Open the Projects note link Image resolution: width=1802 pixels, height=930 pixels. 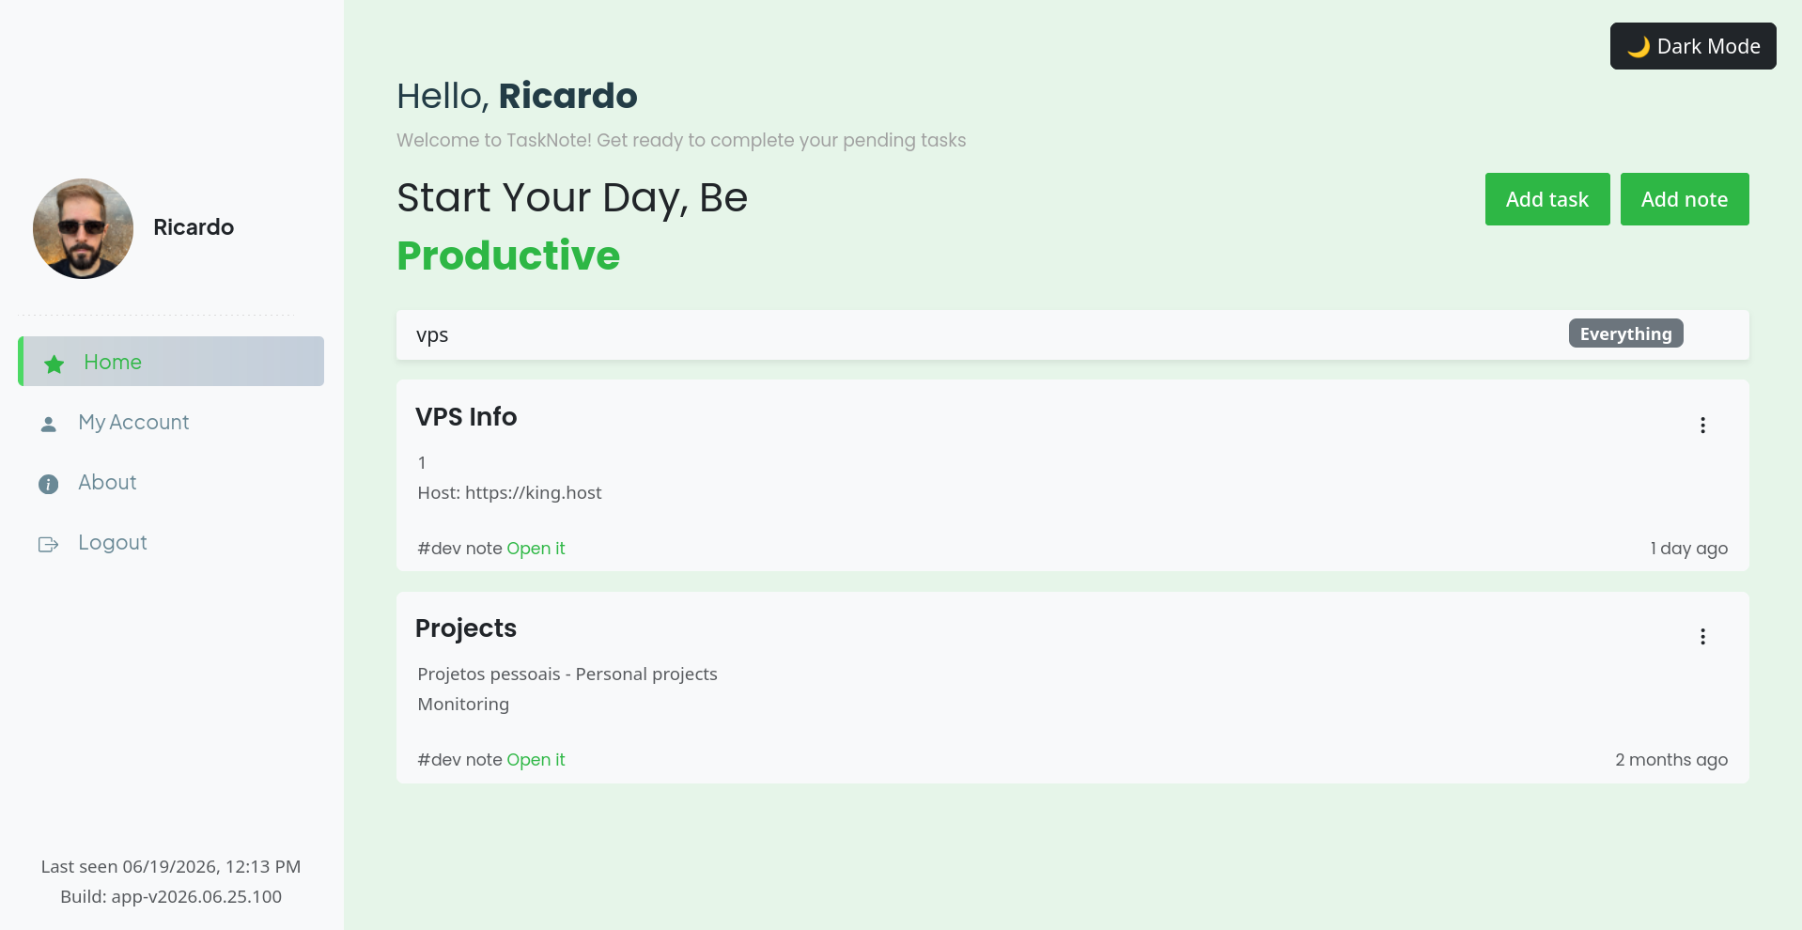(536, 760)
